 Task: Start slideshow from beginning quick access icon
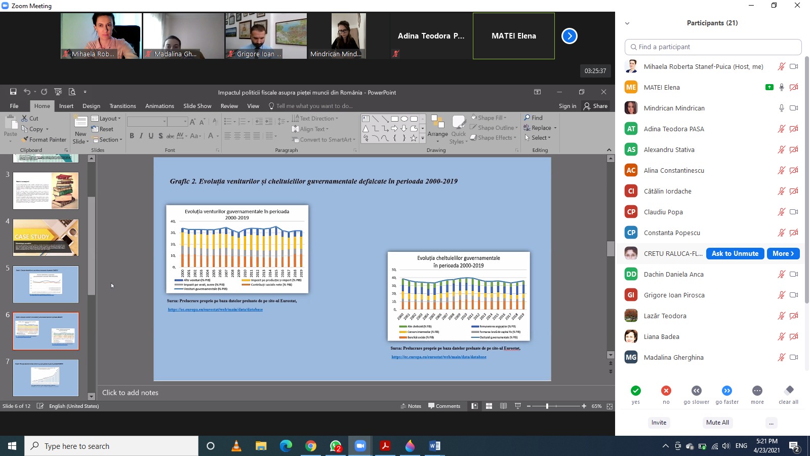[x=58, y=92]
